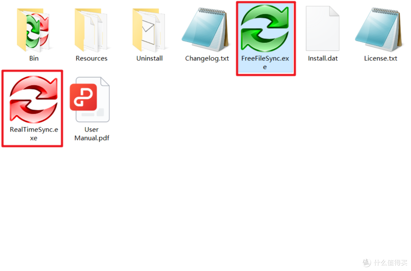Click the "FreeFileSync.exe" file name label

(x=265, y=63)
